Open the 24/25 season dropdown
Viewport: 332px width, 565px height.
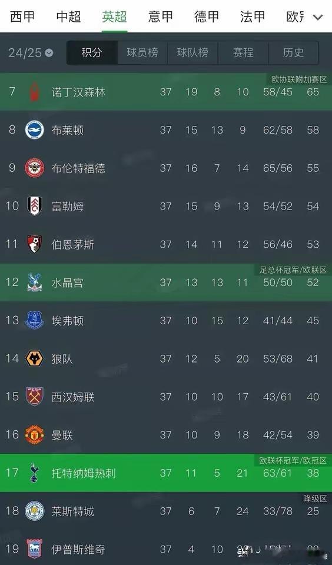31,53
